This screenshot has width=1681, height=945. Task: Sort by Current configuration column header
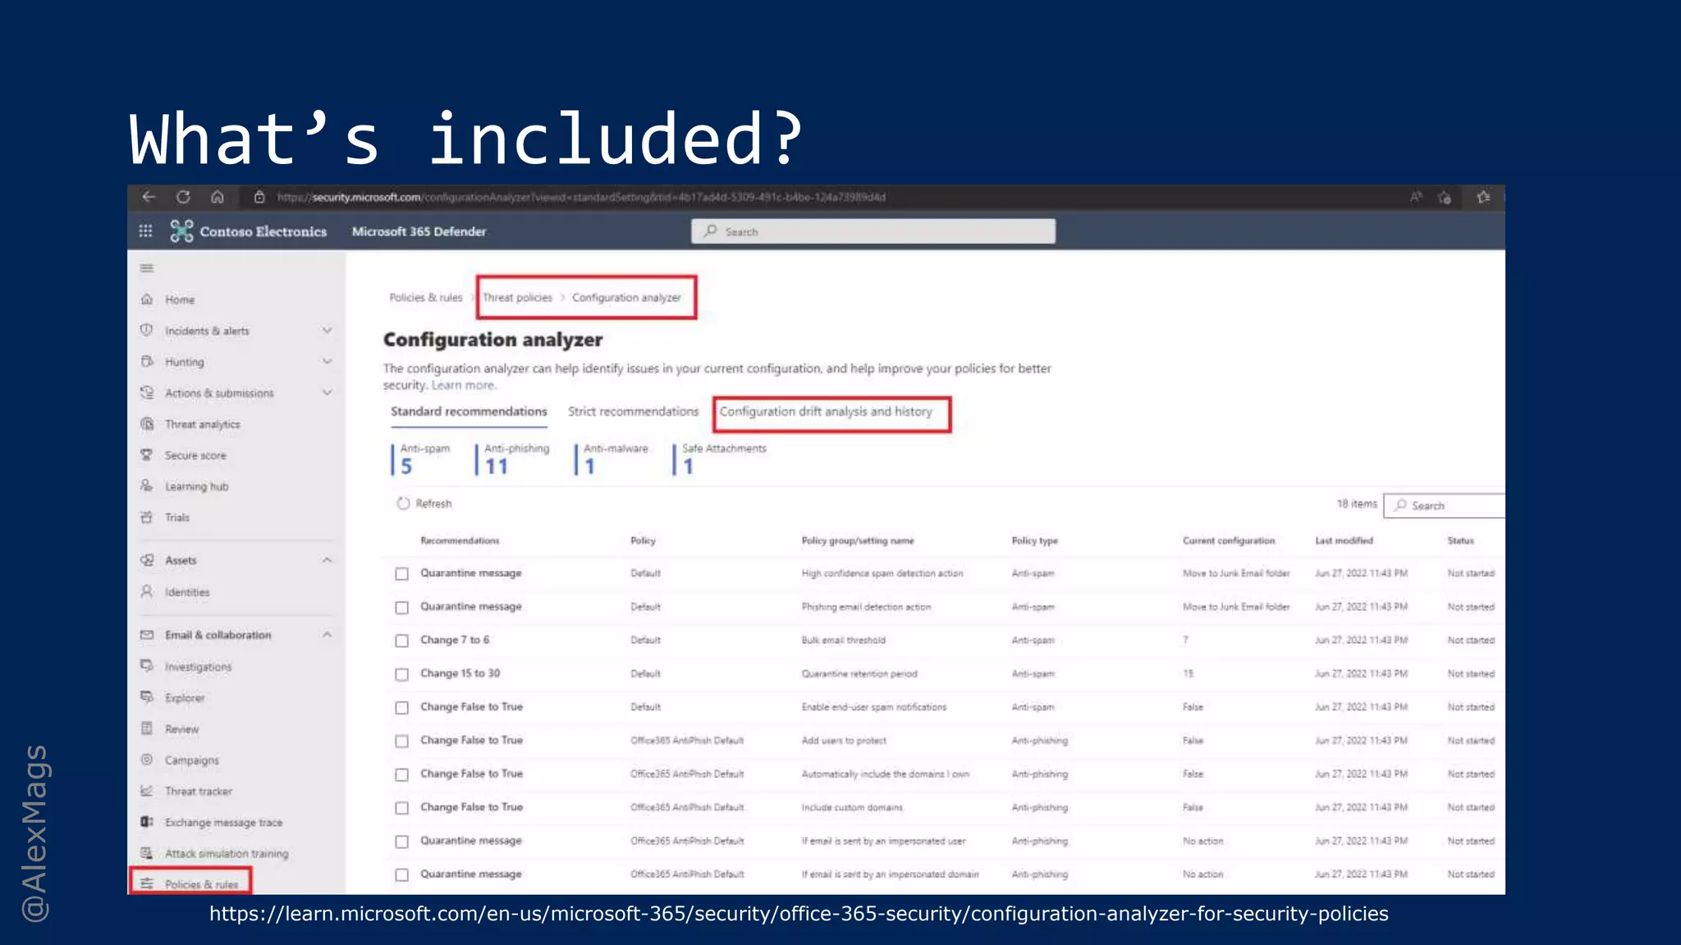point(1229,541)
